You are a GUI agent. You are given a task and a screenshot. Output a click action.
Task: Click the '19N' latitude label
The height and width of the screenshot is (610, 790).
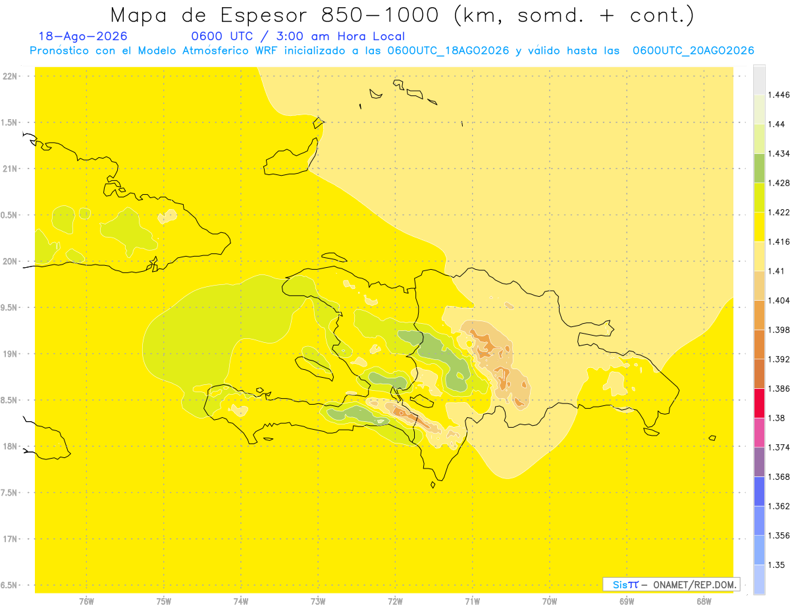[11, 354]
